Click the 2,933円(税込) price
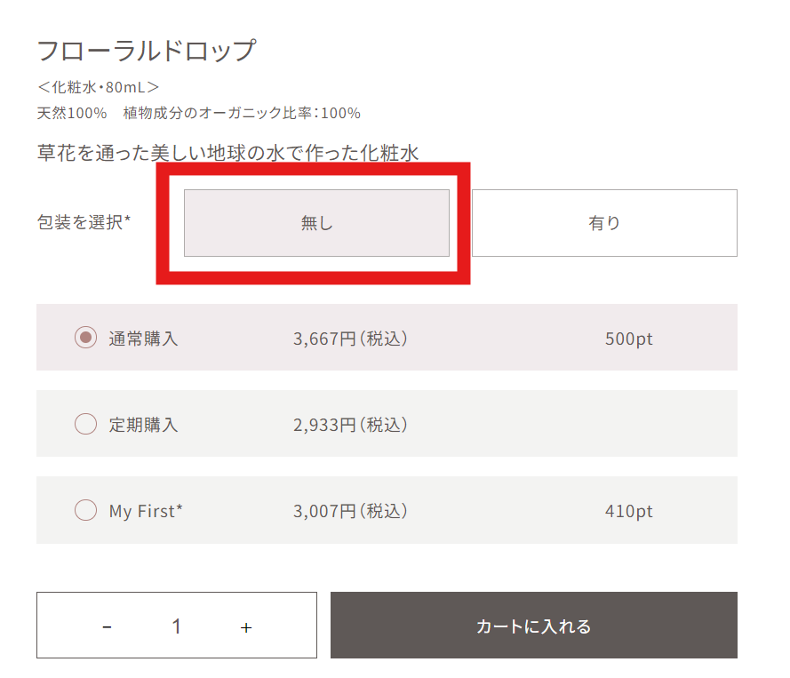This screenshot has width=790, height=678. pos(350,425)
